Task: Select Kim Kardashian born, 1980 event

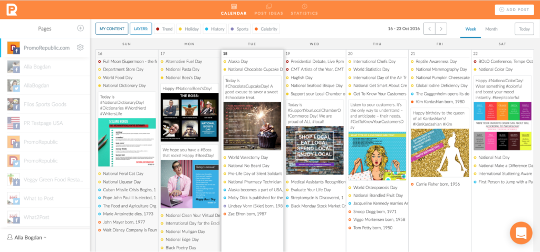Action: pyautogui.click(x=437, y=102)
